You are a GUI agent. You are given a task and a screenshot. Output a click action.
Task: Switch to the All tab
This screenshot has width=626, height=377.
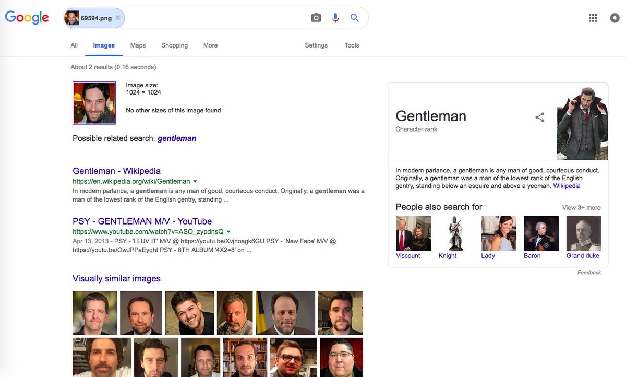[74, 45]
